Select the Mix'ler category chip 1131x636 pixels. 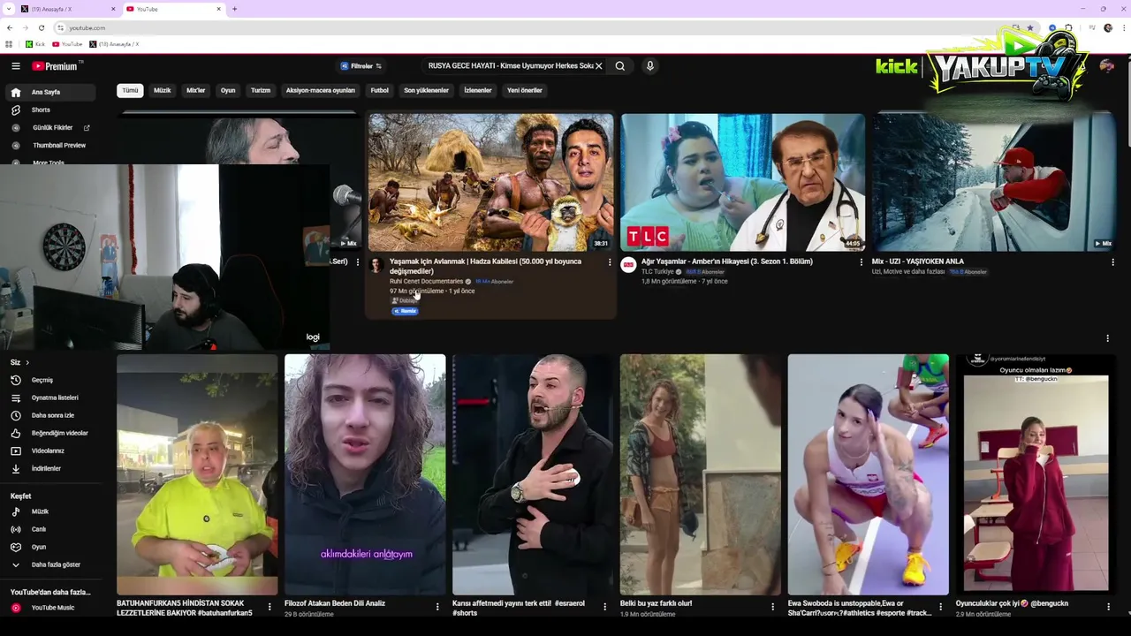tap(195, 90)
